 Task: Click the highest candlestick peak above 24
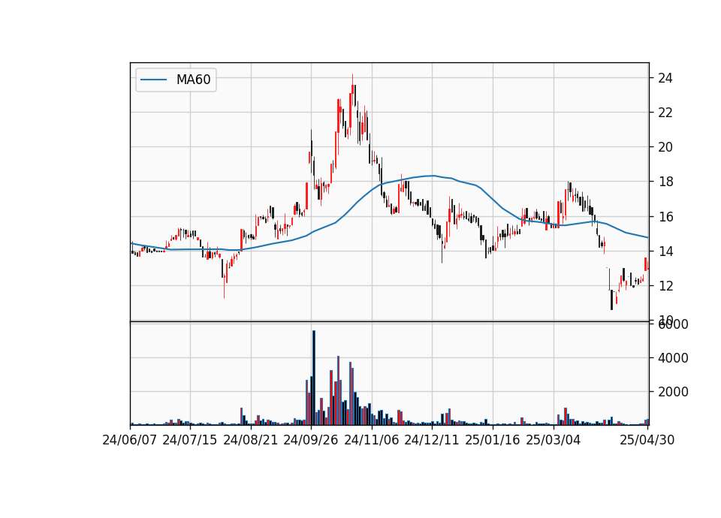click(353, 89)
